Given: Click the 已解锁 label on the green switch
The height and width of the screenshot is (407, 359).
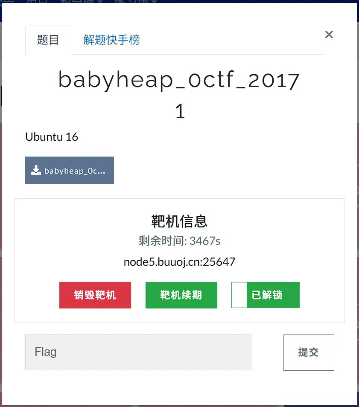Looking at the screenshot, I should [x=267, y=295].
